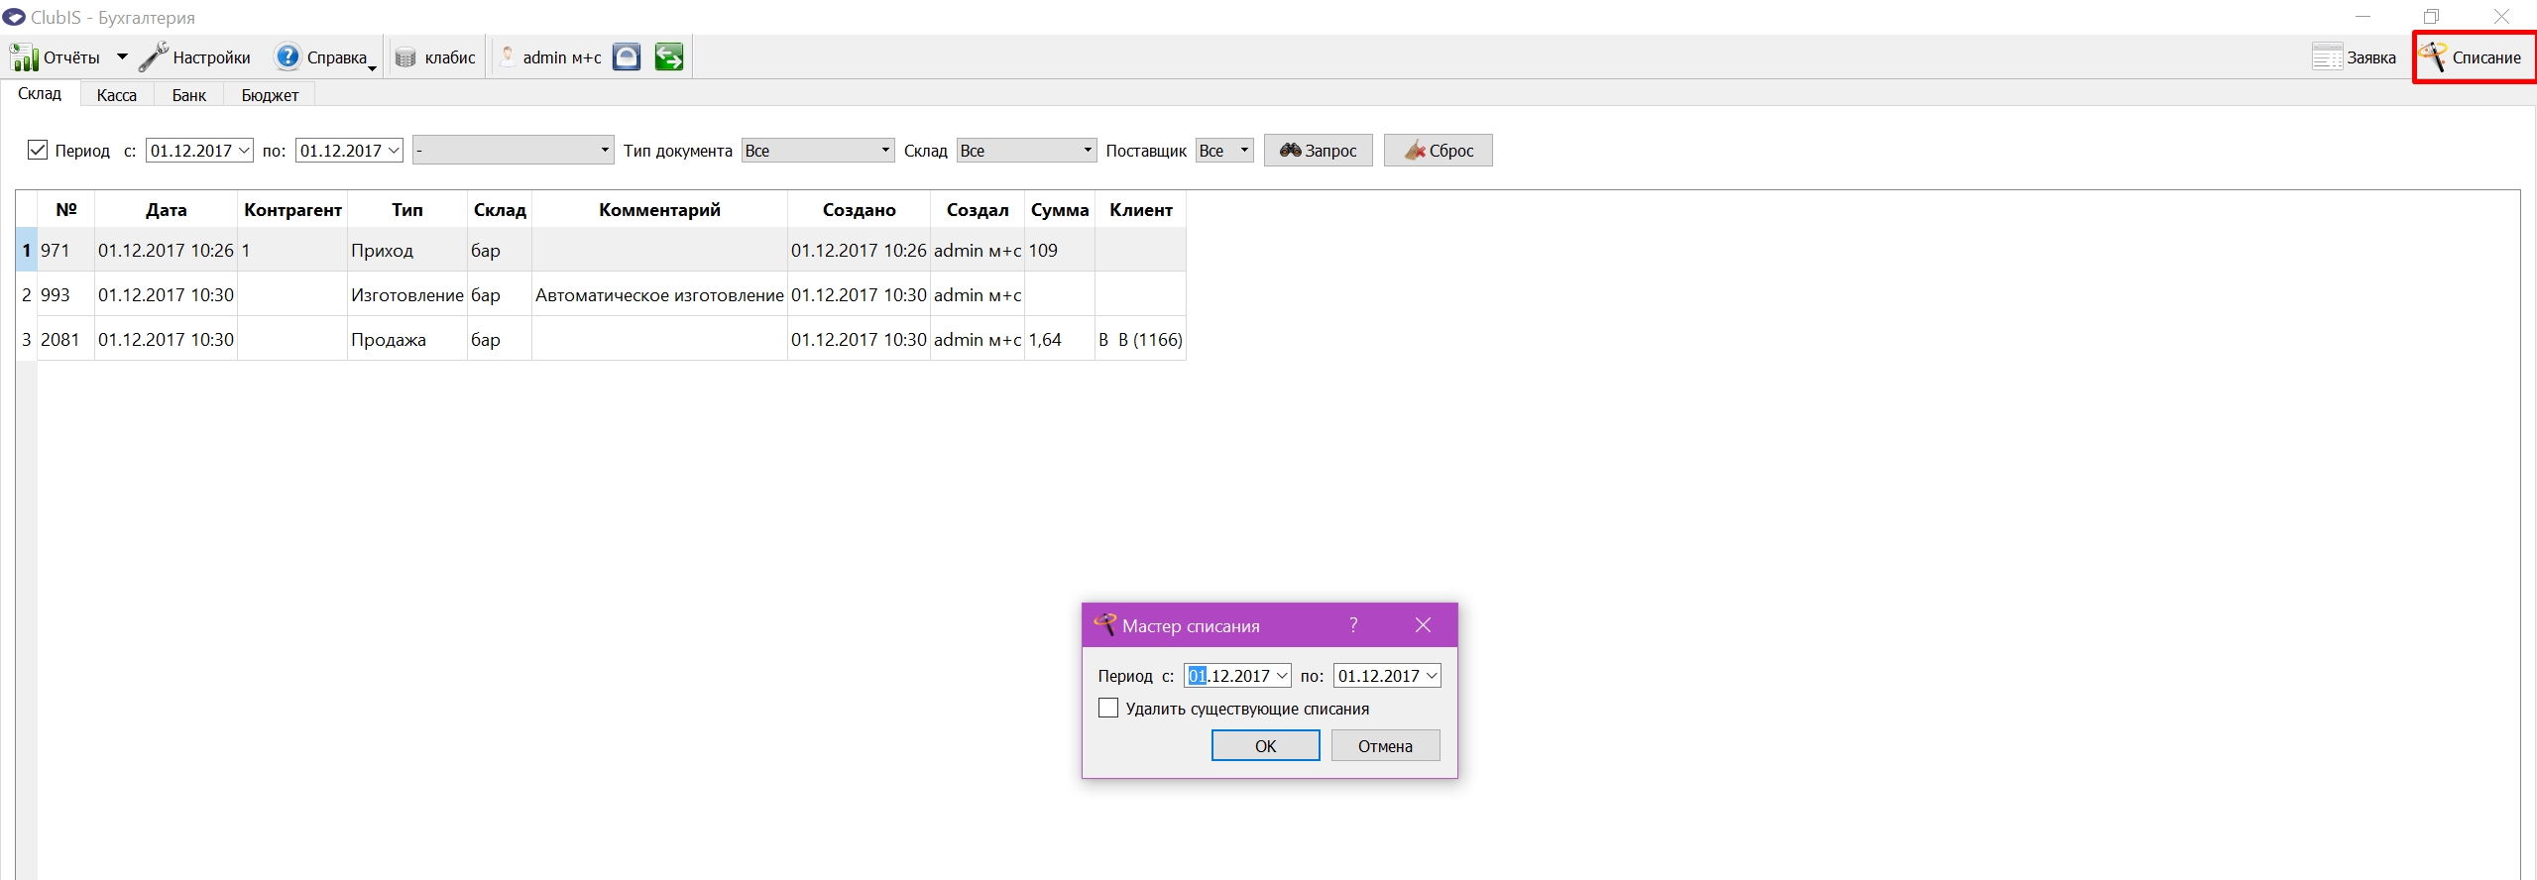The width and height of the screenshot is (2537, 880).
Task: Open the wizard 'по:' date dropdown
Action: pos(1432,676)
